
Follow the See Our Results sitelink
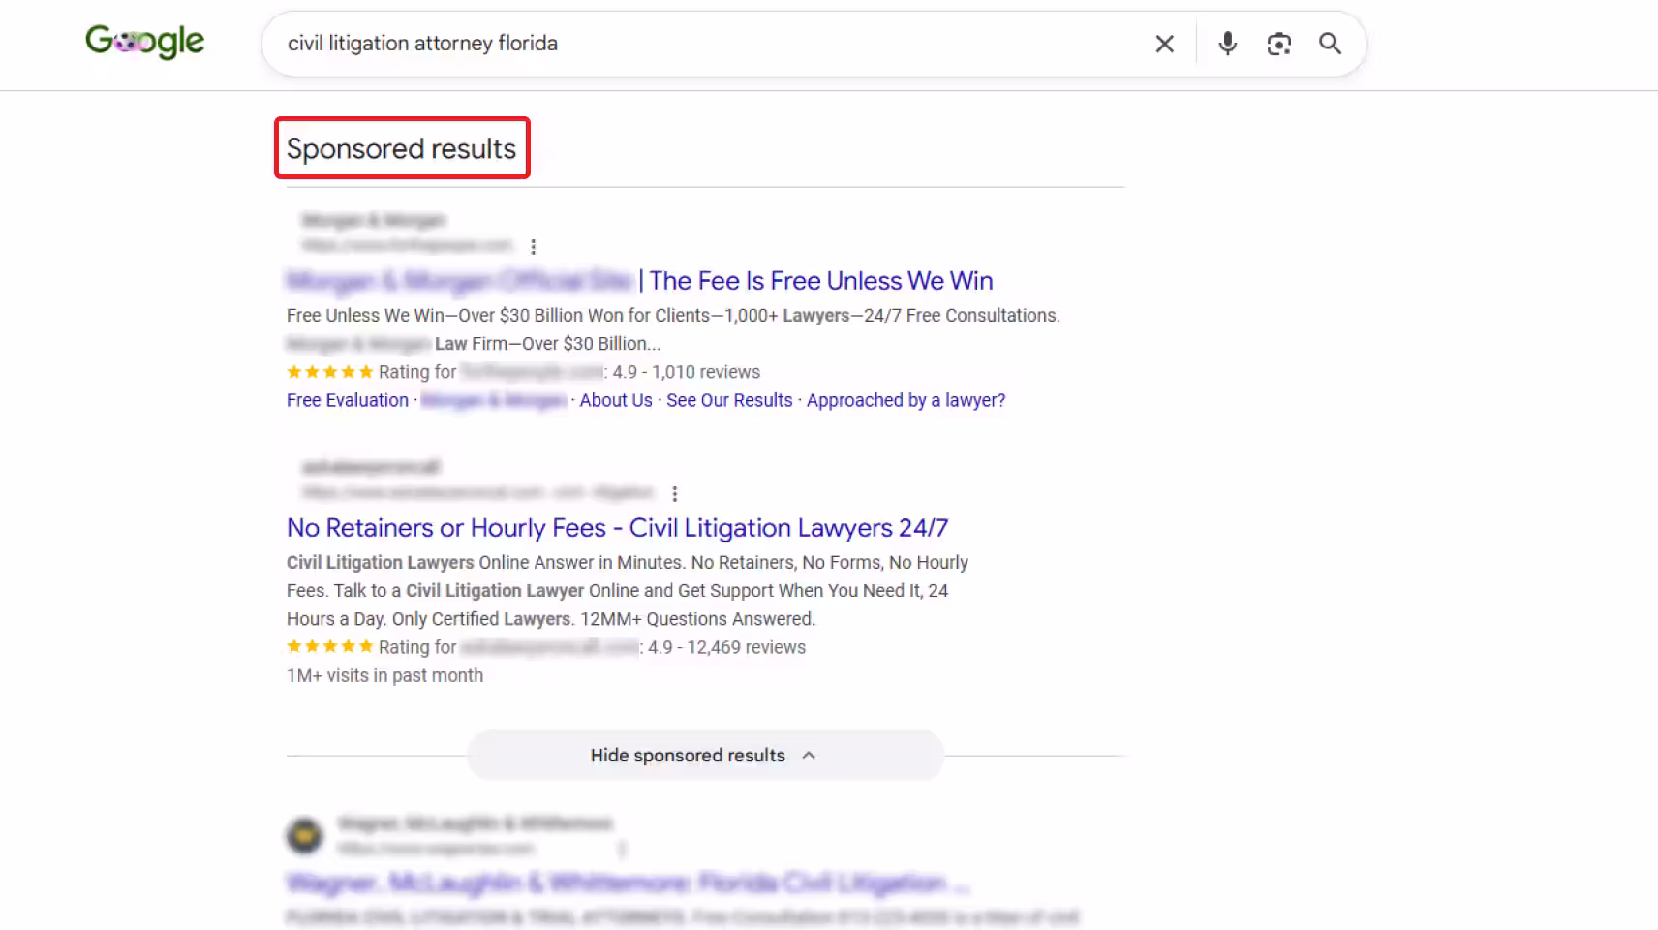pyautogui.click(x=729, y=400)
